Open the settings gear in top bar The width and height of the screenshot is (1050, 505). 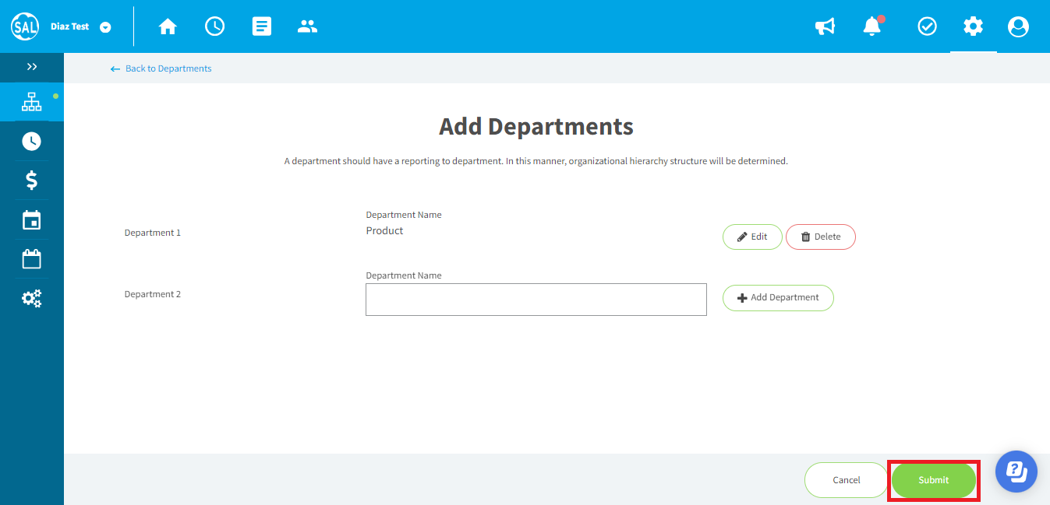(x=973, y=26)
